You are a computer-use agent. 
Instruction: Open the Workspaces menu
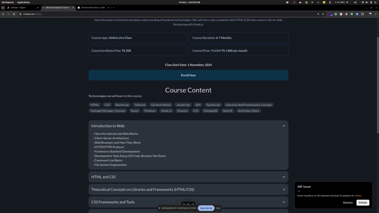pyautogui.click(x=8, y=2)
